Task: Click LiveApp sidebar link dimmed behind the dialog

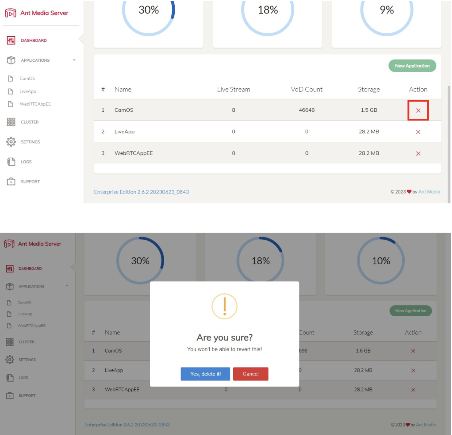Action: pyautogui.click(x=25, y=314)
